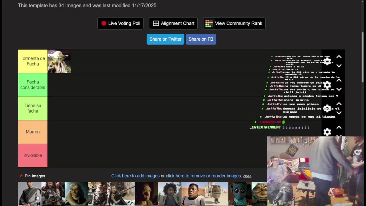Select the boxy walking droid thumbnail

(x=216, y=194)
